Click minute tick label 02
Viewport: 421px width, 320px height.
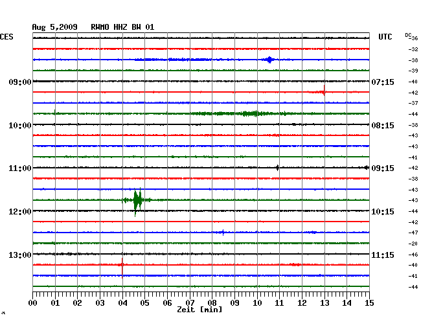point(77,303)
